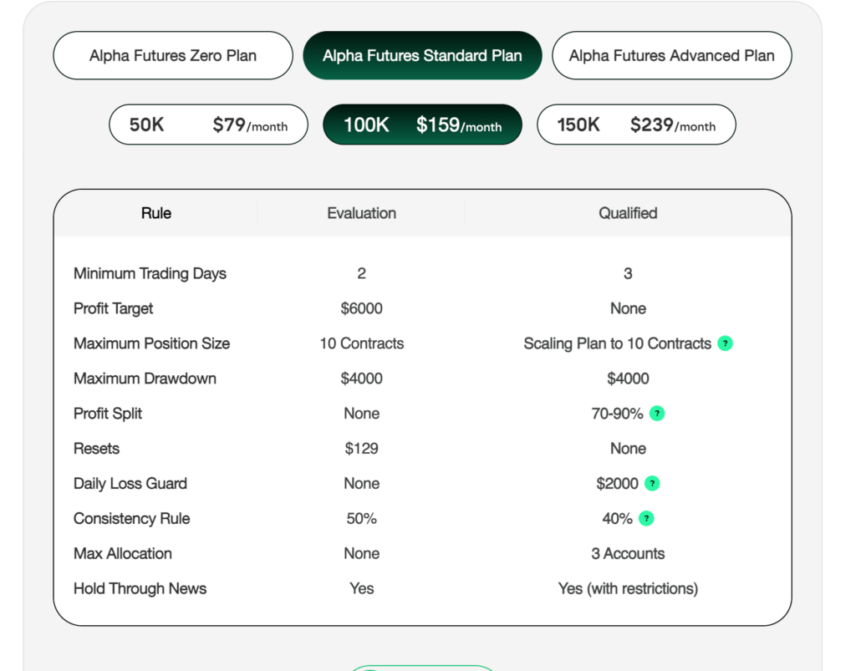Click the Profit Target row label
Screen dimensions: 856x671
pos(114,308)
